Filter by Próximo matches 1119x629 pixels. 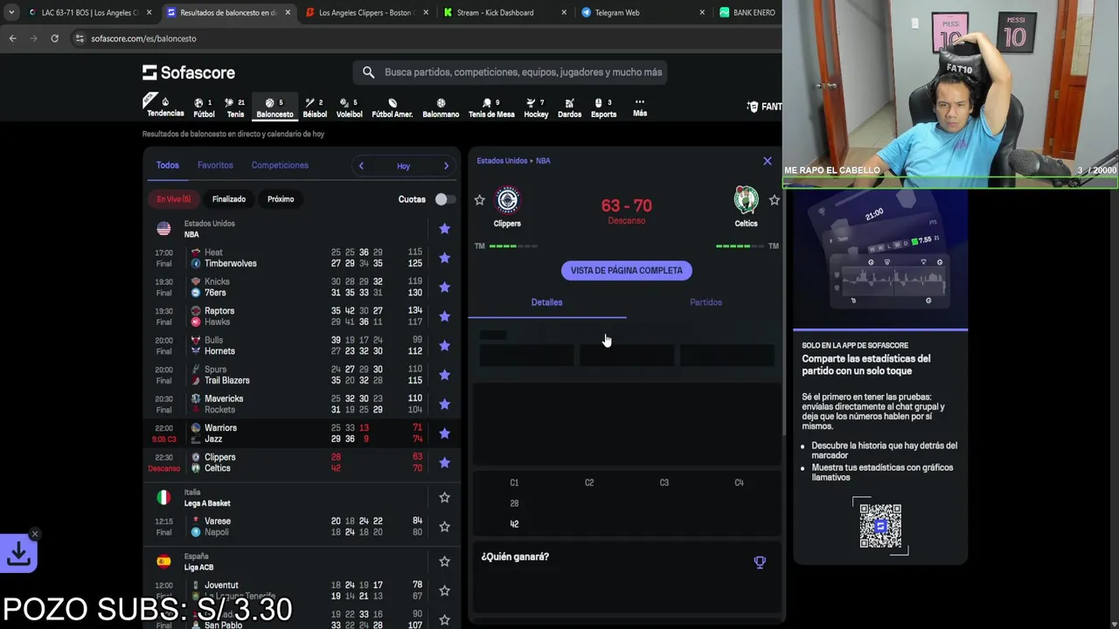[281, 199]
